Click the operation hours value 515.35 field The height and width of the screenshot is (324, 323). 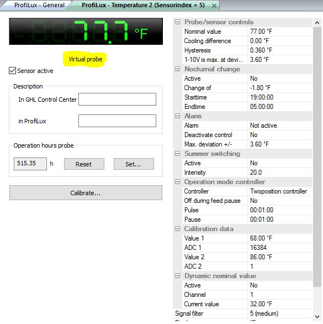click(x=30, y=164)
